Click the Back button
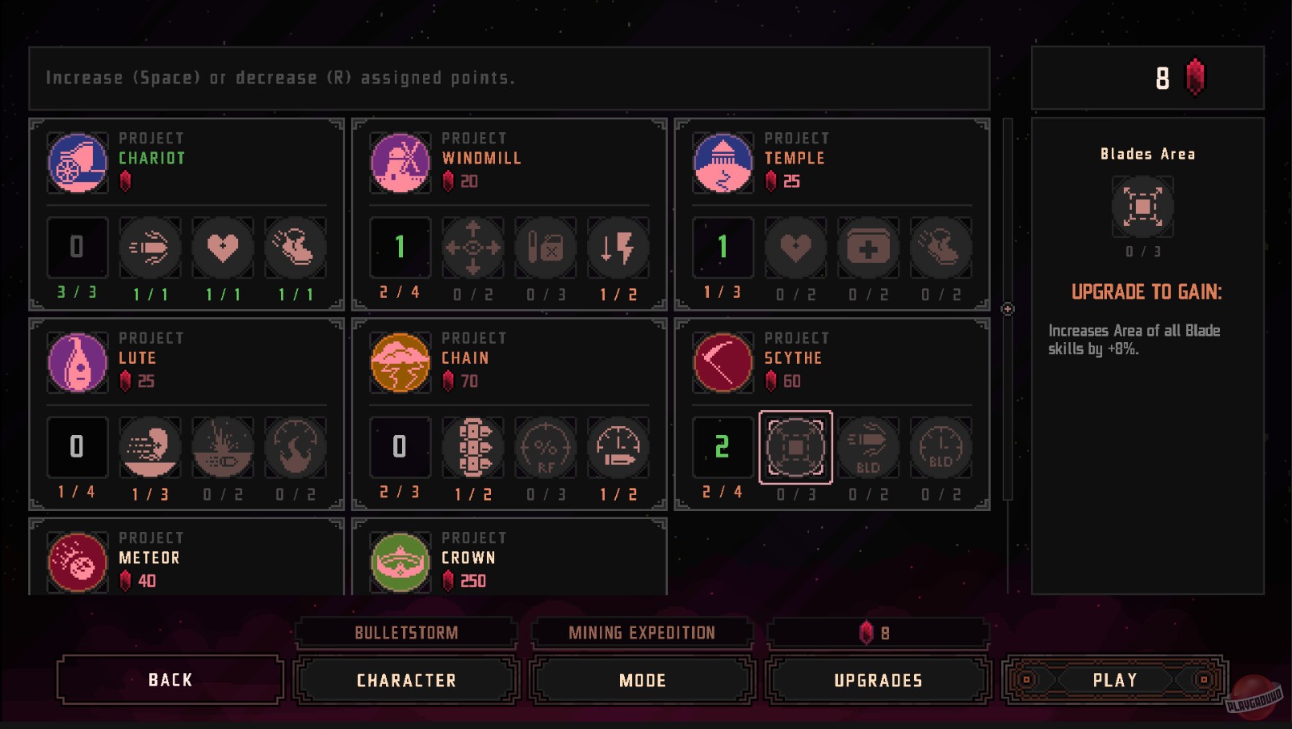1292x729 pixels. coord(171,680)
